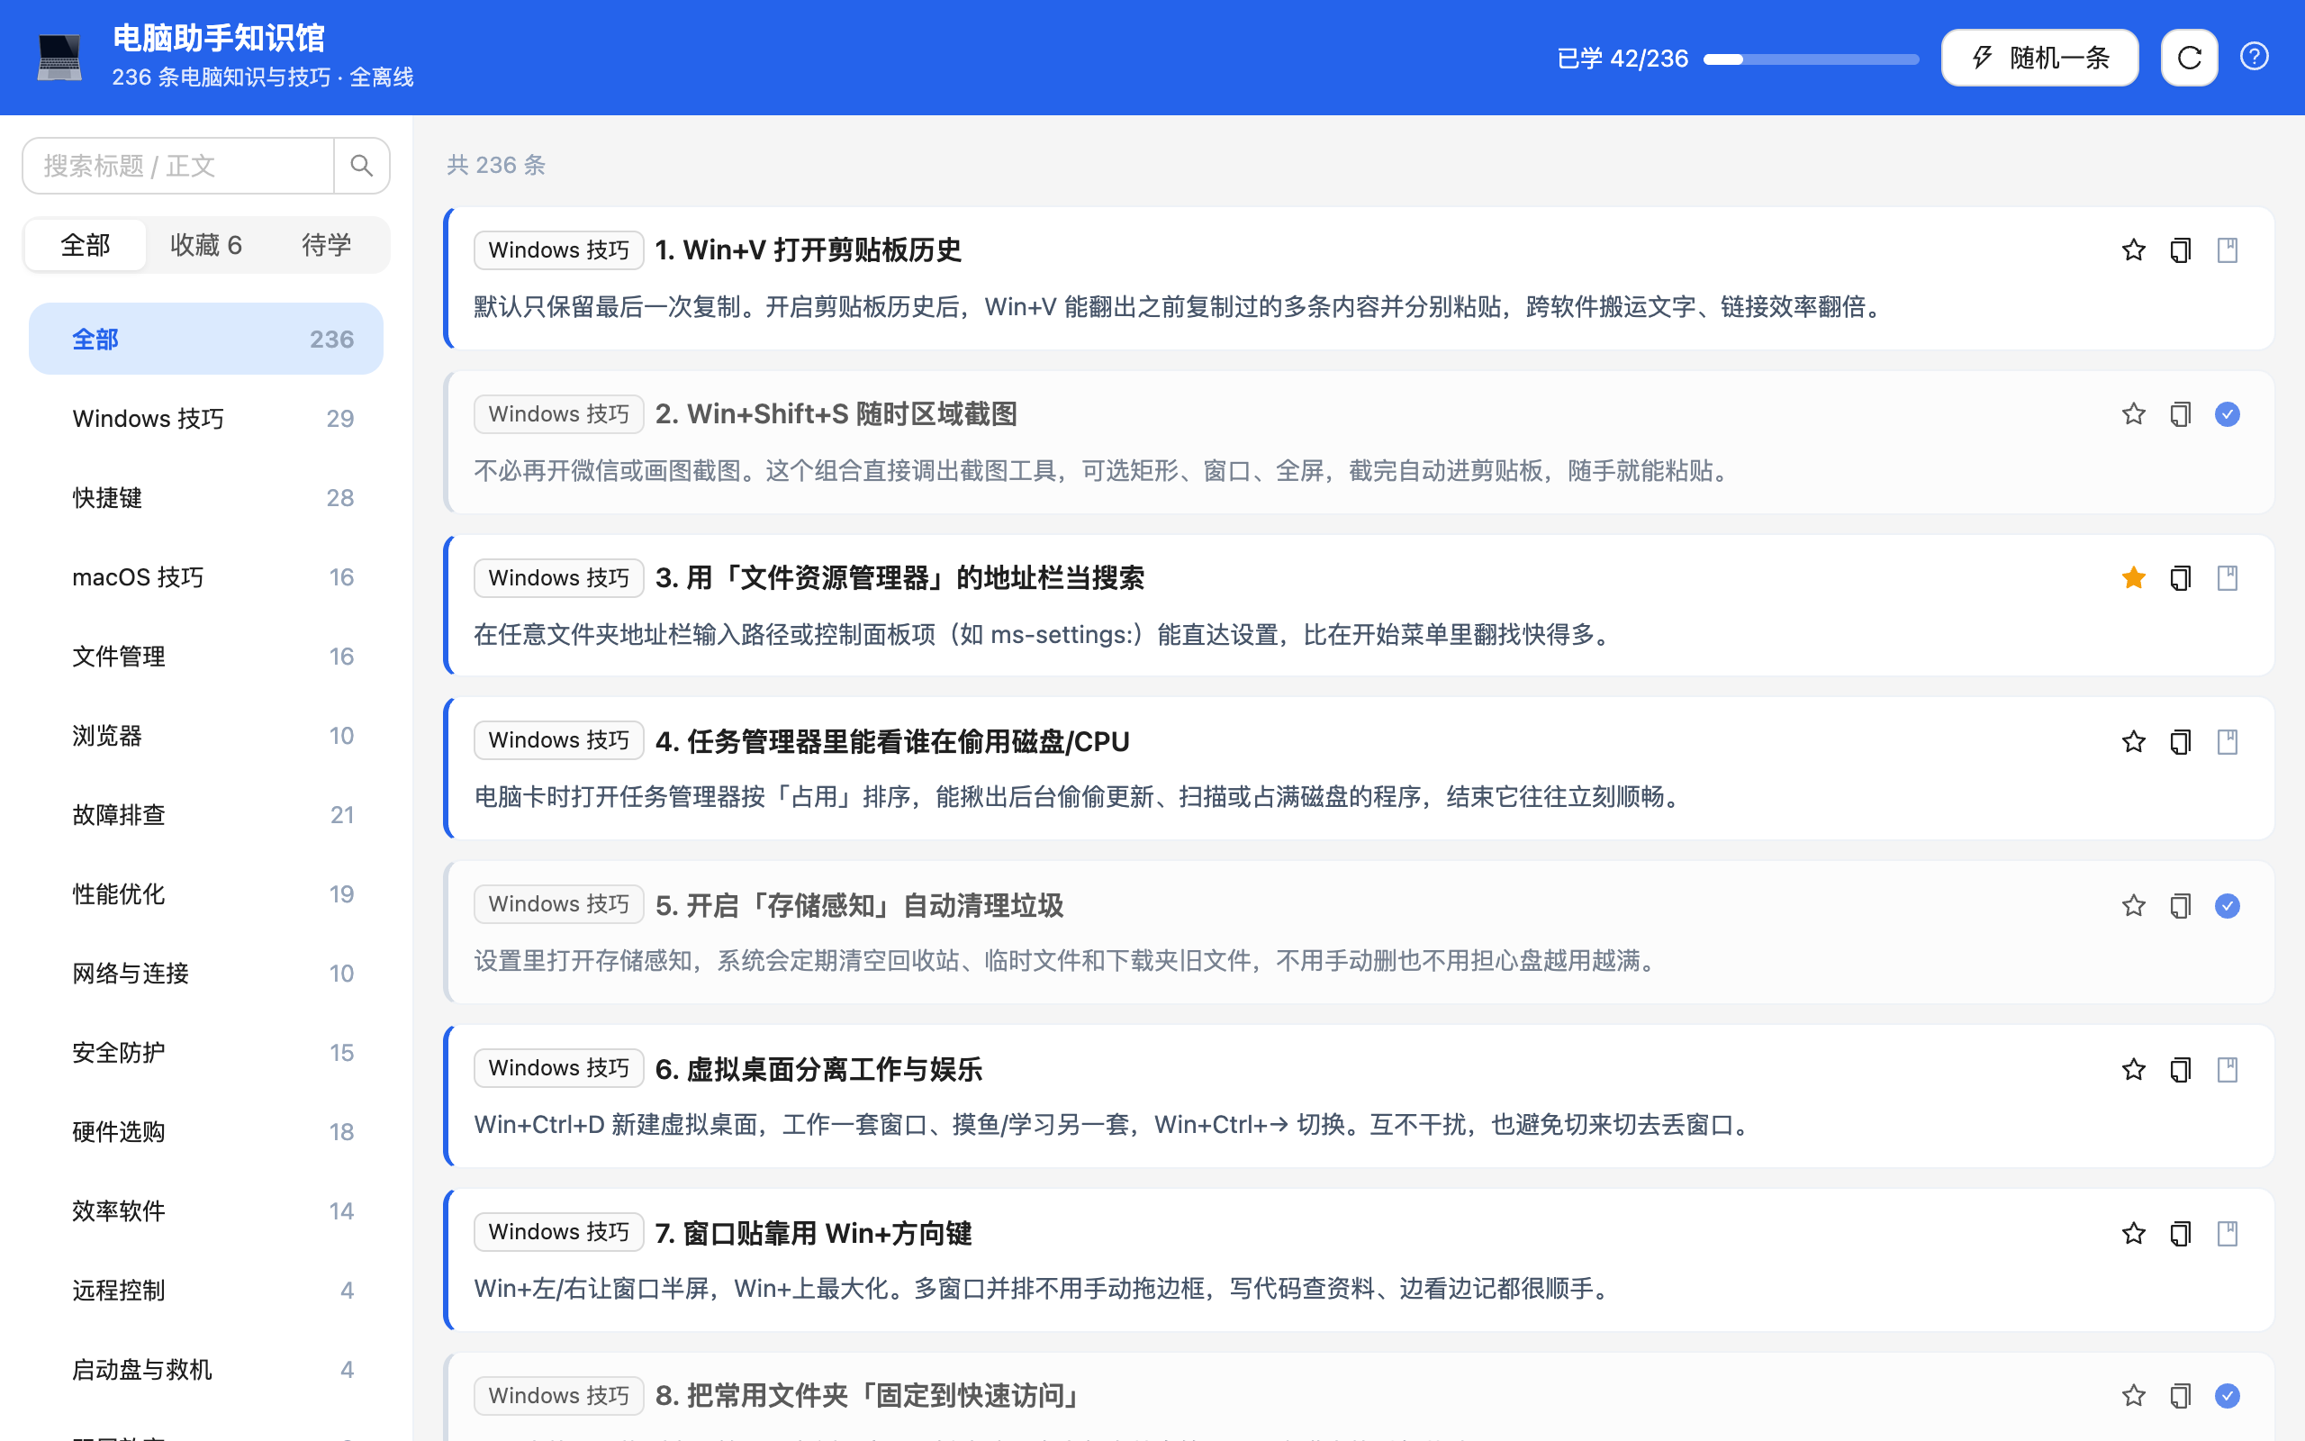
Task: Copy the 文件资源管理器 address bar tip
Action: click(x=2180, y=578)
